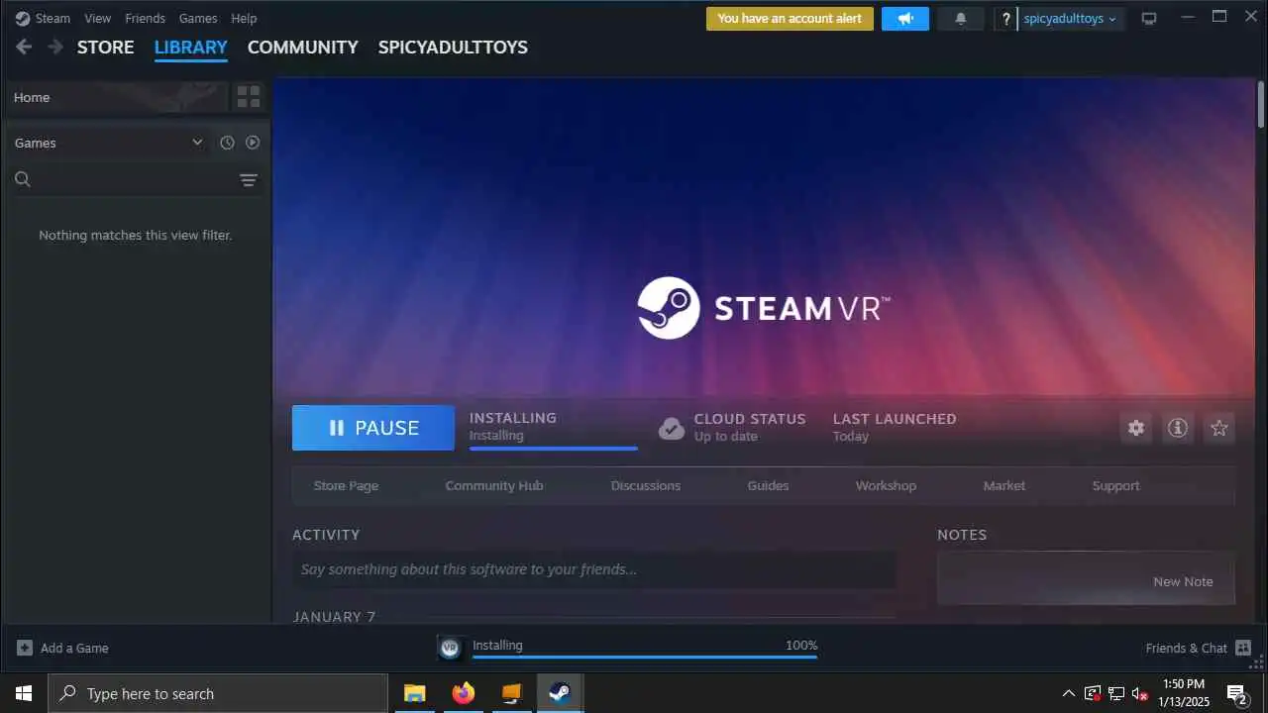This screenshot has height=713, width=1268.
Task: Open SteamVR Store Page link
Action: (x=346, y=485)
